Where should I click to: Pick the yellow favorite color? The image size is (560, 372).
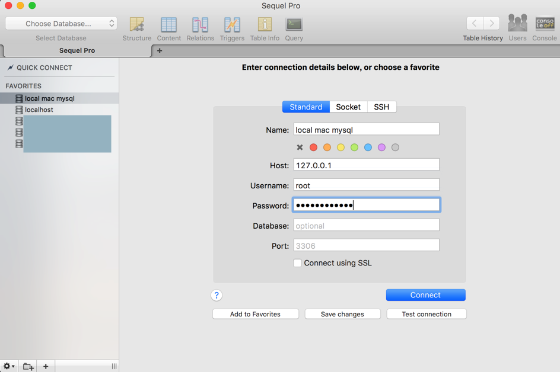point(341,147)
